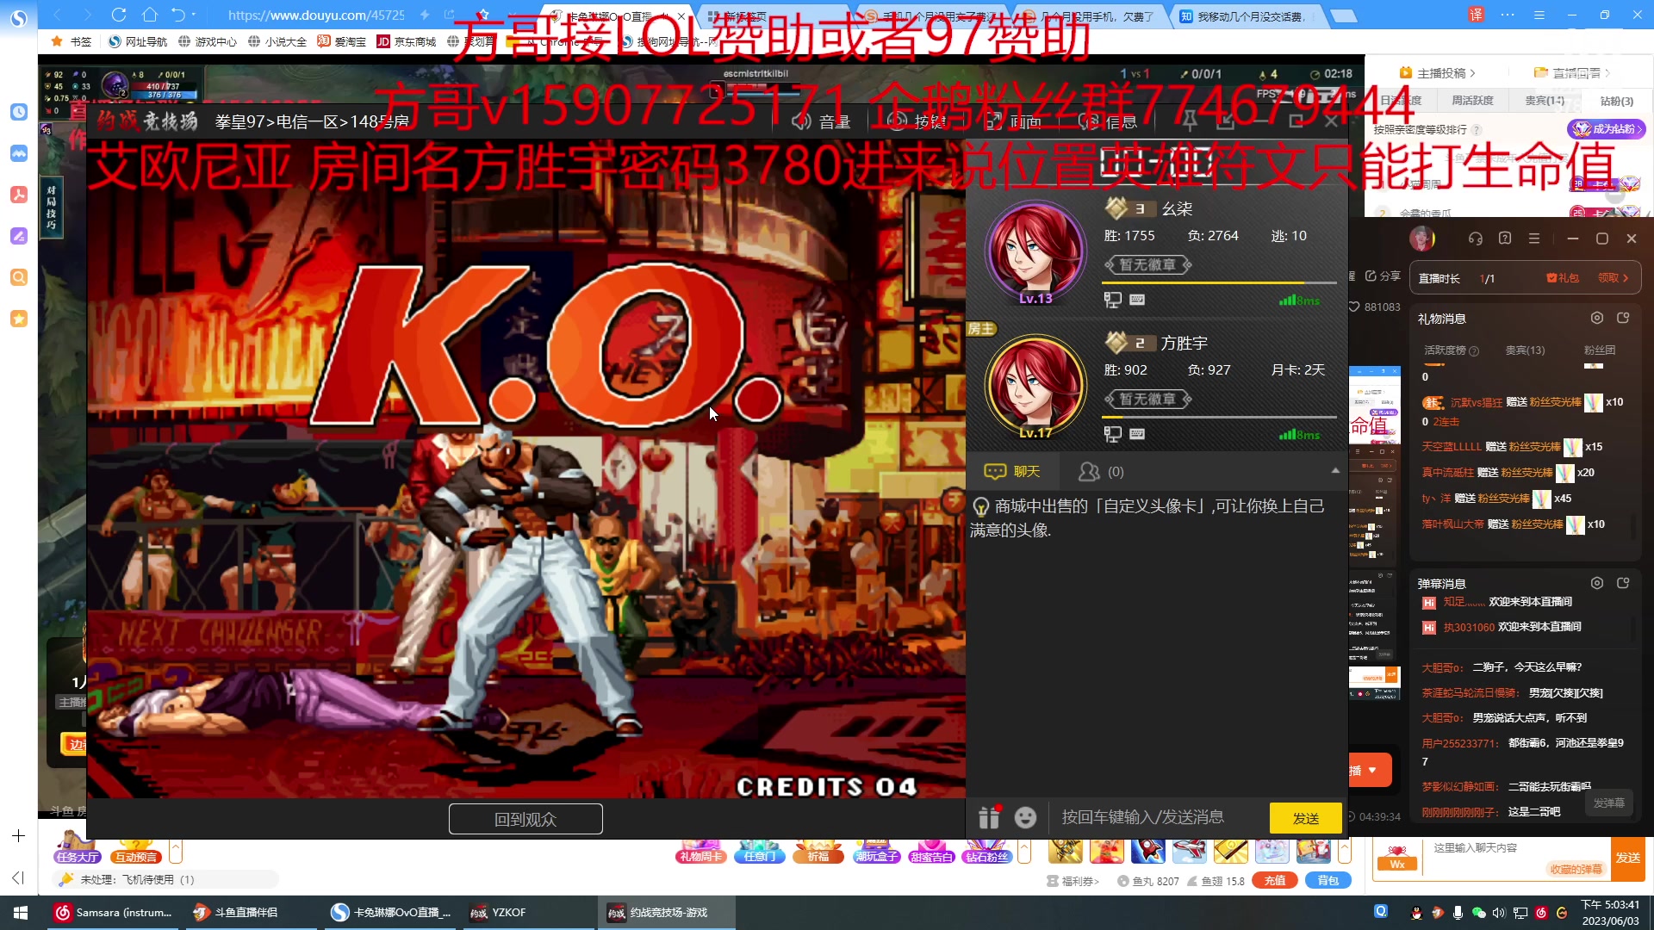
Task: Click 分享 share button
Action: (x=1384, y=276)
